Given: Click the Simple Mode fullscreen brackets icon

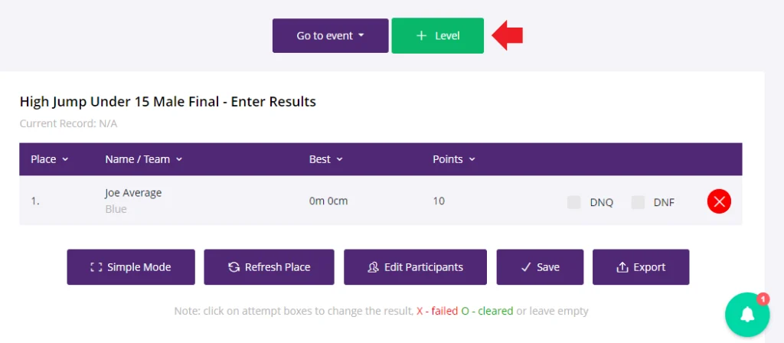Looking at the screenshot, I should (x=96, y=267).
